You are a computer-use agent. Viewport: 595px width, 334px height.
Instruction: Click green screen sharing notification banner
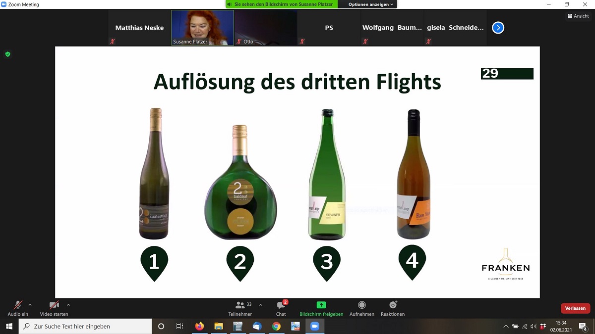[282, 4]
